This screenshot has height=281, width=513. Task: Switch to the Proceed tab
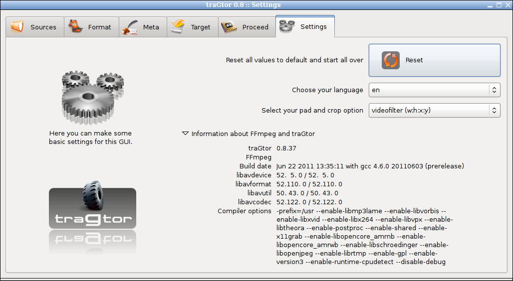pos(247,27)
